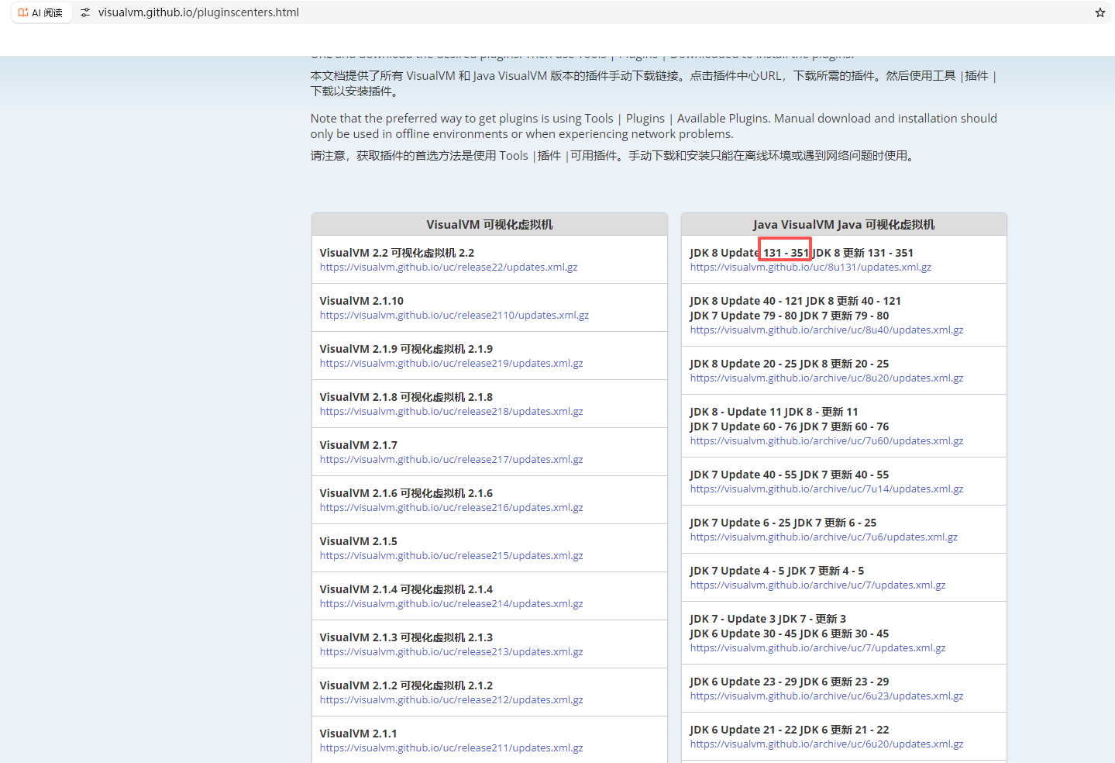Bookmark this page with the star icon
The height and width of the screenshot is (763, 1115).
(x=1100, y=12)
